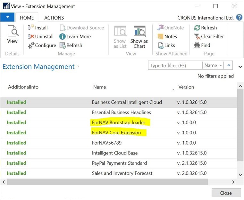
Task: Click Clear Filter in Page group
Action: coord(209,37)
